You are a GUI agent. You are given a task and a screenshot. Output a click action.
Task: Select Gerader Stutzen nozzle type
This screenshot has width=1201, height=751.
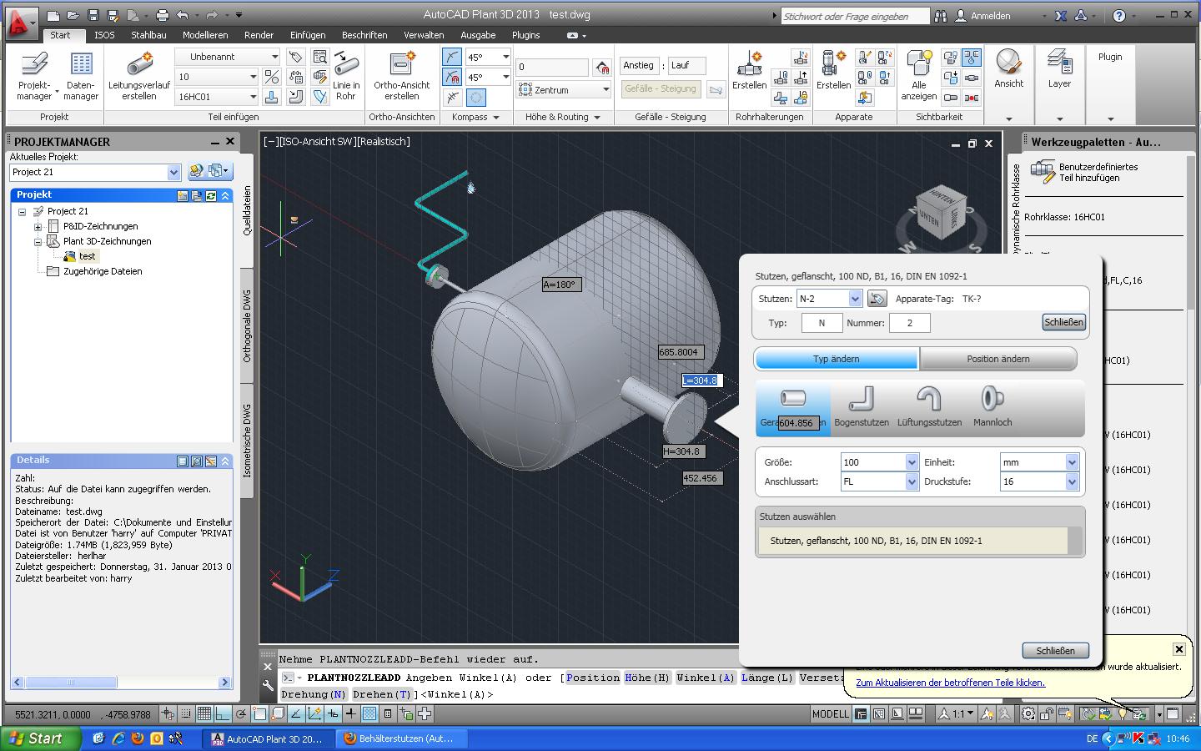[x=793, y=408]
